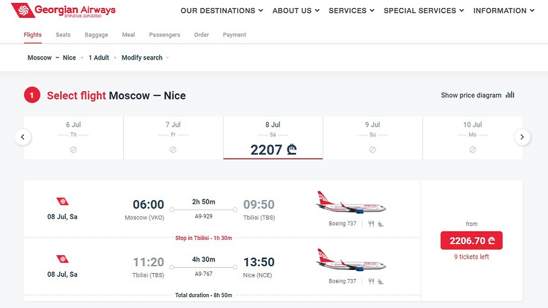Click the seat icon on second flight
Image resolution: width=548 pixels, height=308 pixels.
[380, 281]
